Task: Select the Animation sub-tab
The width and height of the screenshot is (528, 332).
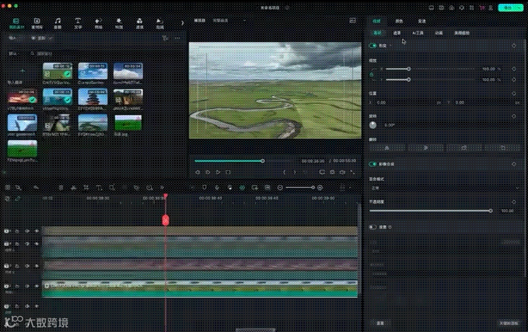Action: [x=439, y=33]
